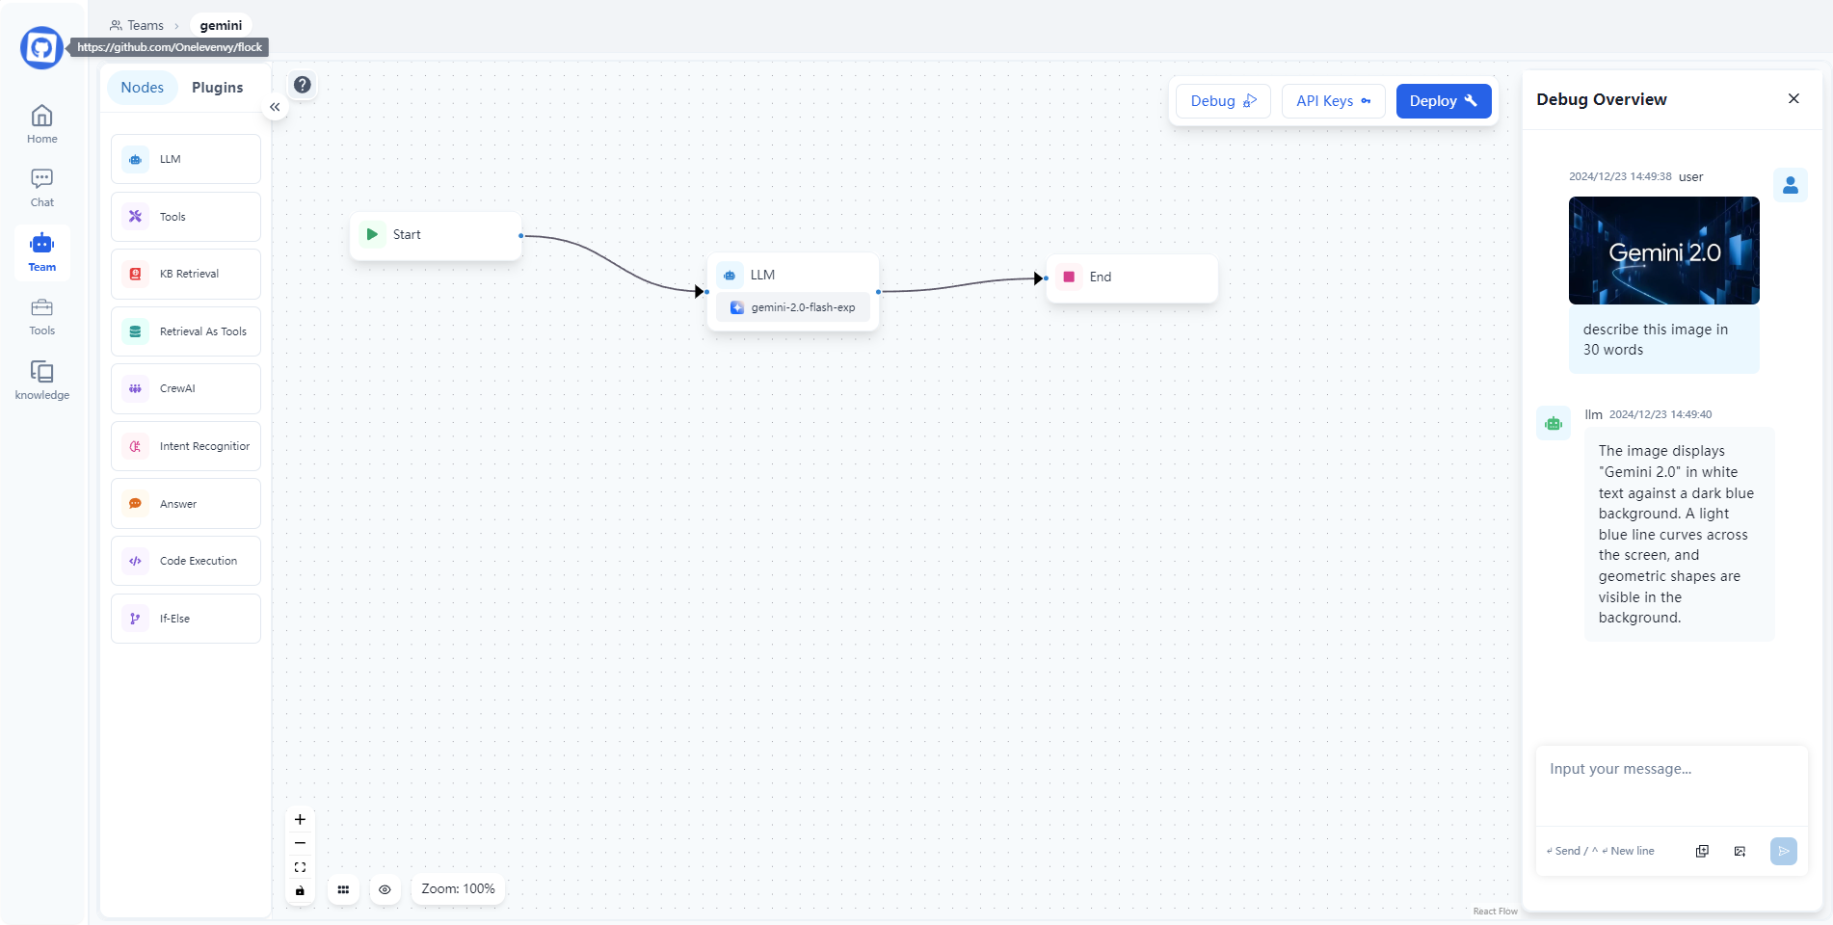
Task: Select the Nodes tab
Action: pyautogui.click(x=143, y=88)
